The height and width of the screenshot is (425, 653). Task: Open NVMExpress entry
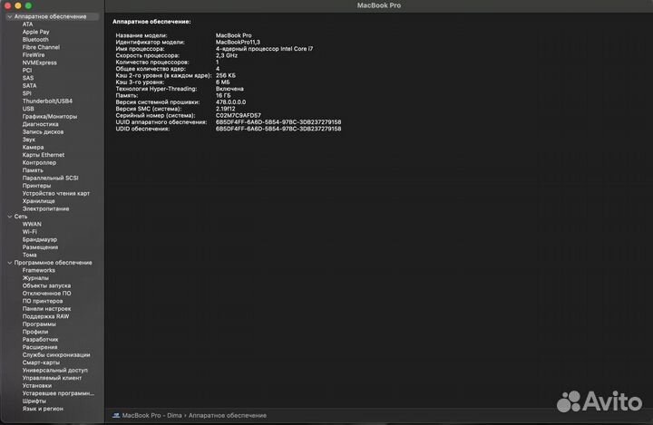click(40, 63)
